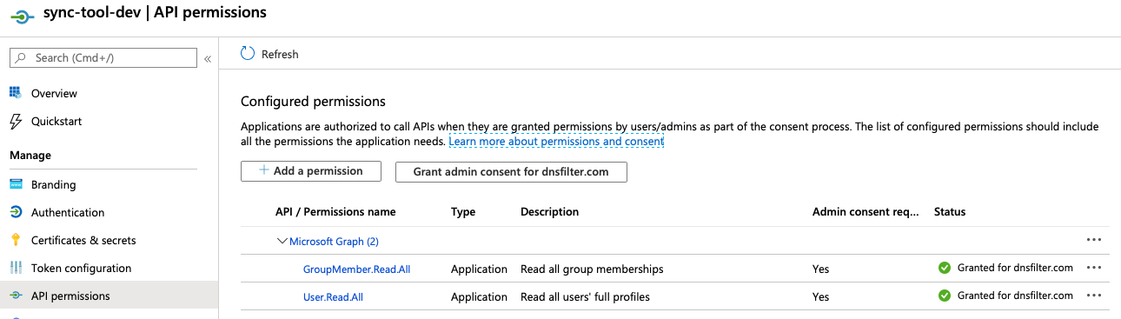Screen dimensions: 1121x319
Task: Click the Quickstart lightning icon
Action: [x=15, y=121]
